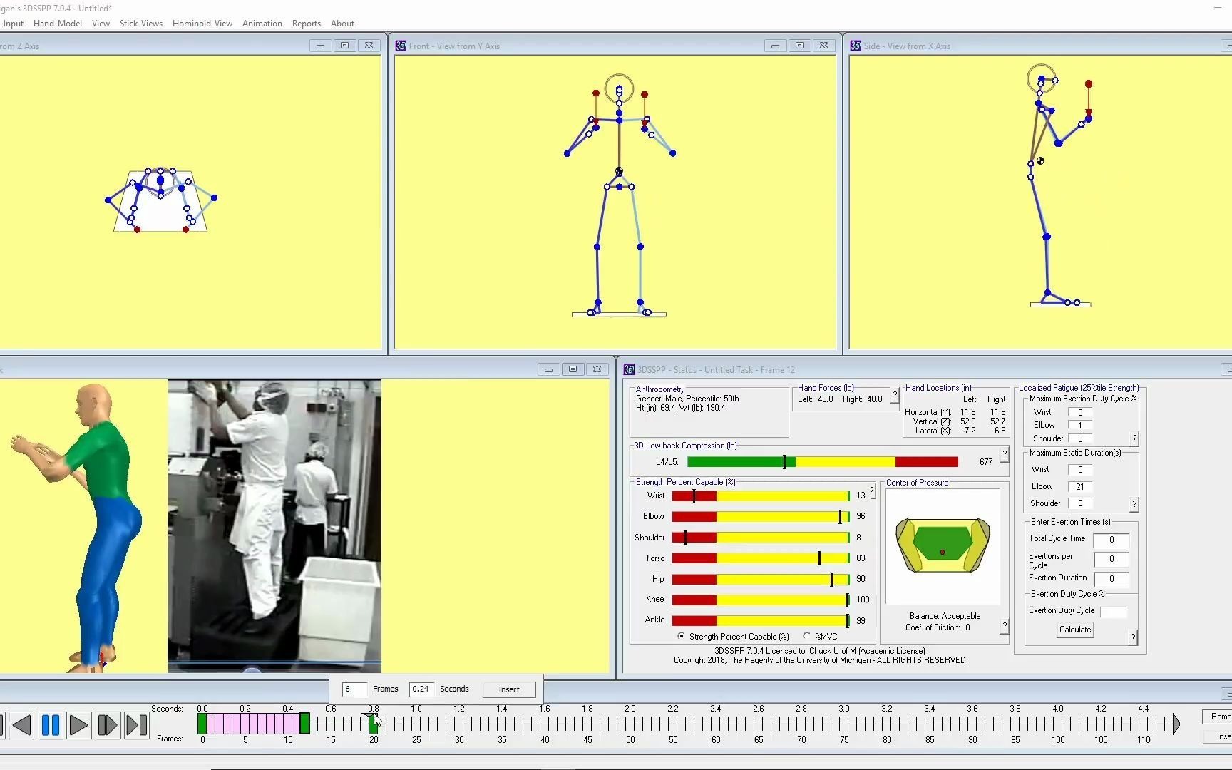Open the View menu
The width and height of the screenshot is (1232, 770).
[101, 24]
